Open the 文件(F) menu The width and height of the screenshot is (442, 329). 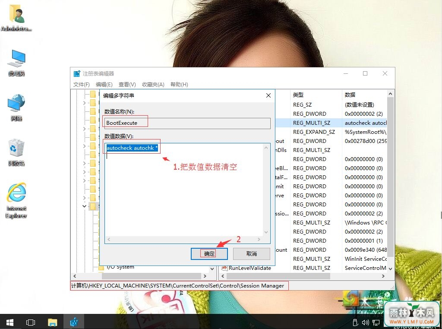[82, 85]
